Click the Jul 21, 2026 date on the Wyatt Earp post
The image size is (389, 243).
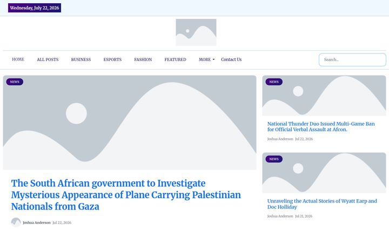click(x=304, y=216)
